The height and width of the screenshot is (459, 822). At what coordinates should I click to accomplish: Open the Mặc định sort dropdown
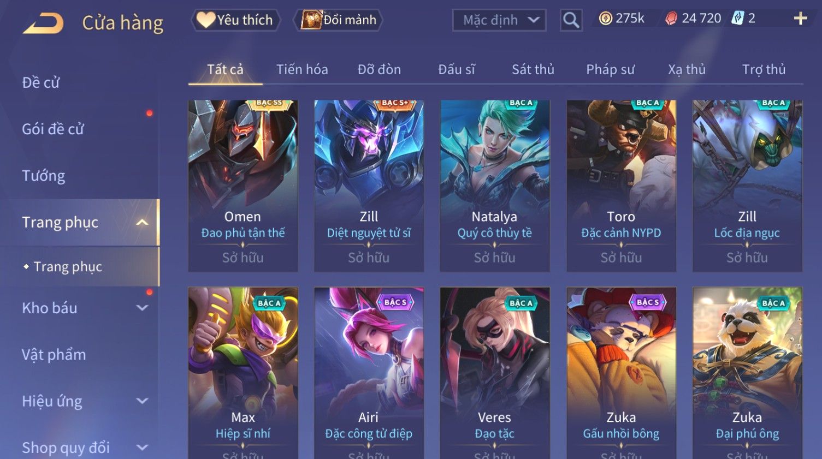[499, 21]
